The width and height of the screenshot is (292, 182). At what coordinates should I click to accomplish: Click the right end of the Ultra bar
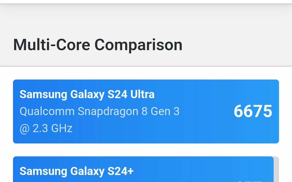[x=276, y=111]
